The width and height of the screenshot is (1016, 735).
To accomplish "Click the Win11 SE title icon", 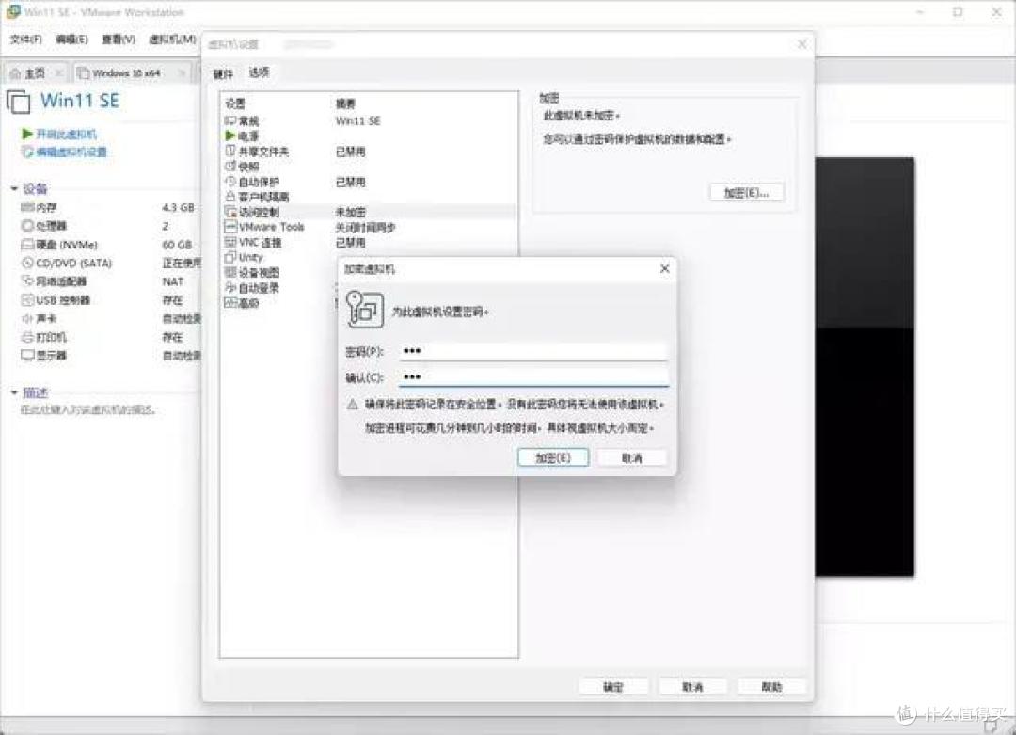I will point(18,102).
